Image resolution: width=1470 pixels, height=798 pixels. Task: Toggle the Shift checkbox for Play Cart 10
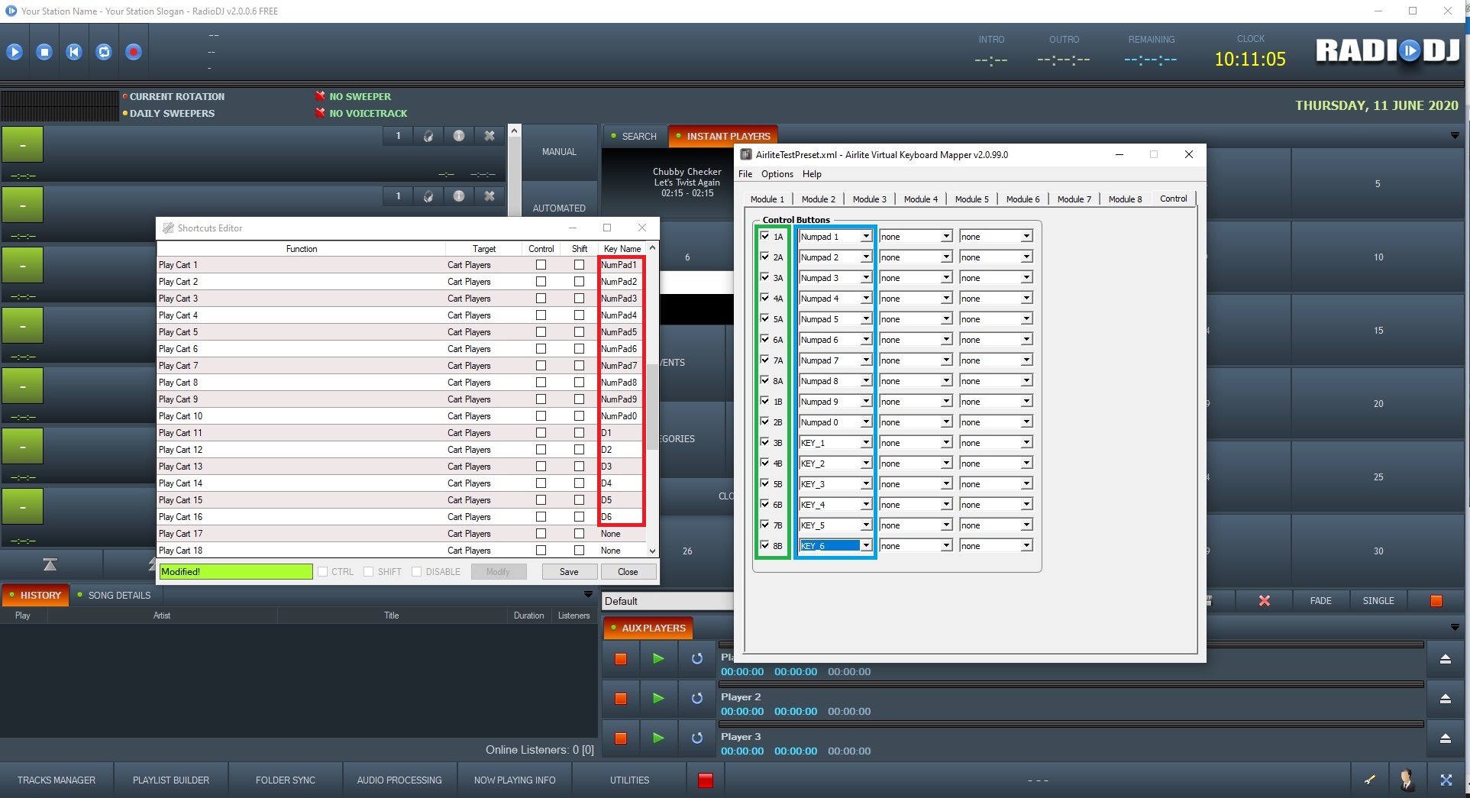pyautogui.click(x=579, y=416)
